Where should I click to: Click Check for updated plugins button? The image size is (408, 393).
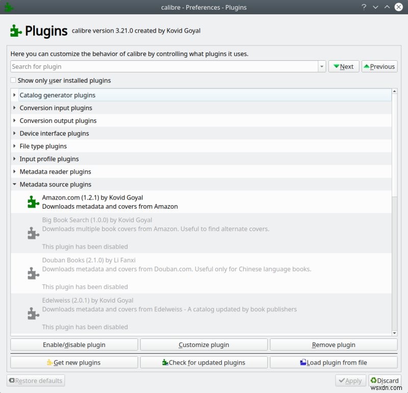click(x=203, y=362)
